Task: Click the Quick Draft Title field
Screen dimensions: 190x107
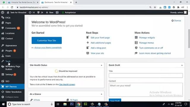Action: tap(146, 75)
